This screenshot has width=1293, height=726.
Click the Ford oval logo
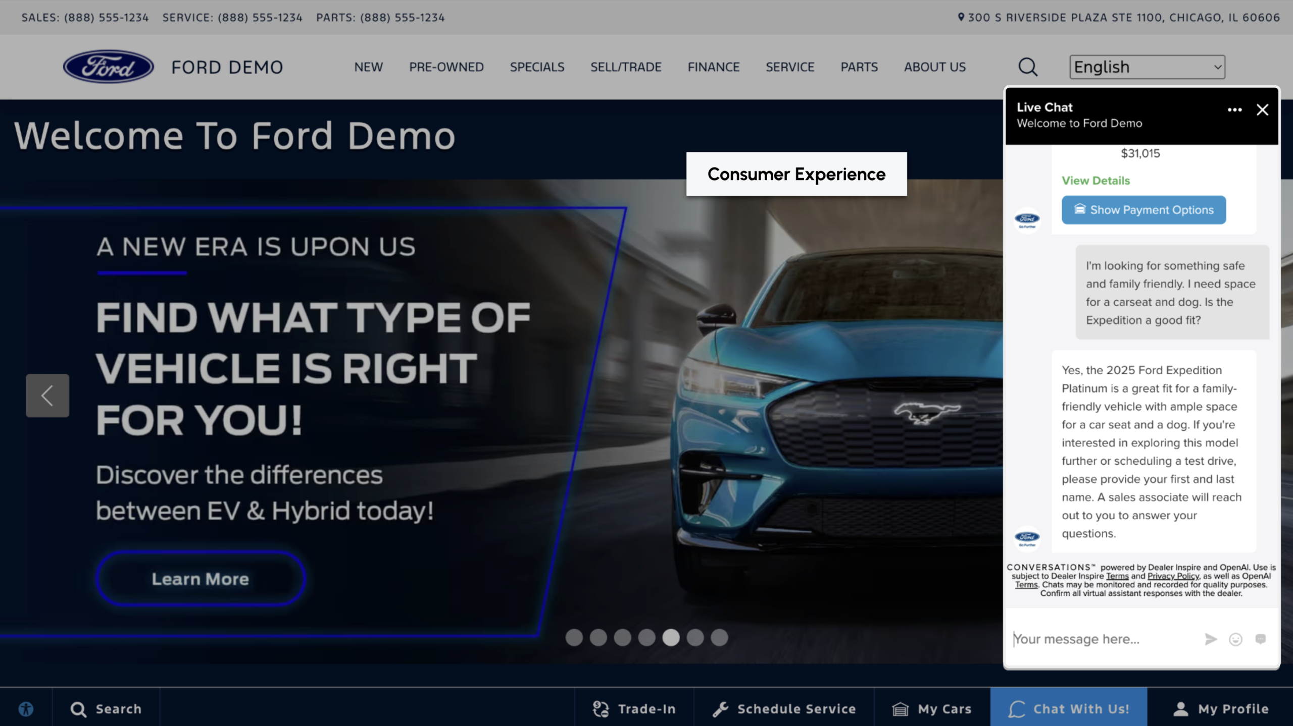(x=108, y=67)
